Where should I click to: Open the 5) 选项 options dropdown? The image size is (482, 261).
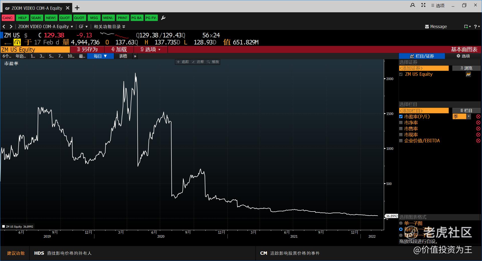click(150, 49)
